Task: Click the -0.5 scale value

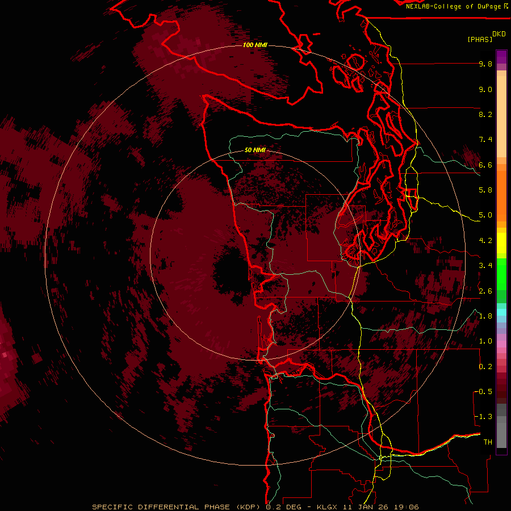Action: point(483,392)
